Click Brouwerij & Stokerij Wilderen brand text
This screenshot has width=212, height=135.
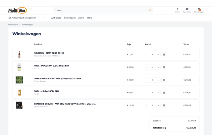pyautogui.click(x=47, y=56)
